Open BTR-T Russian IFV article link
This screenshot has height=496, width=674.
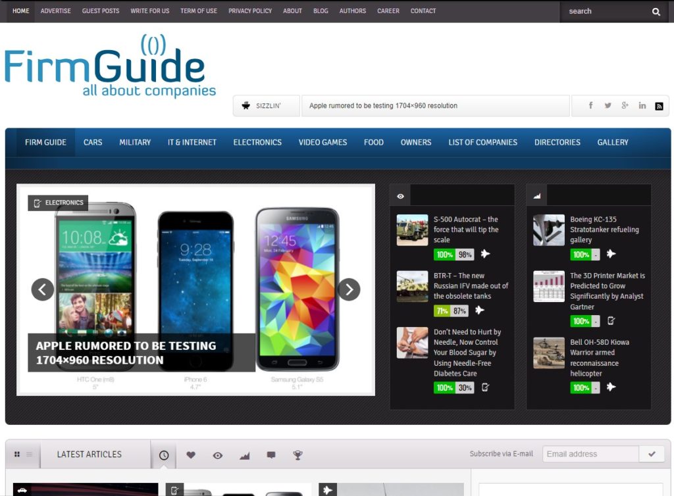(x=471, y=285)
